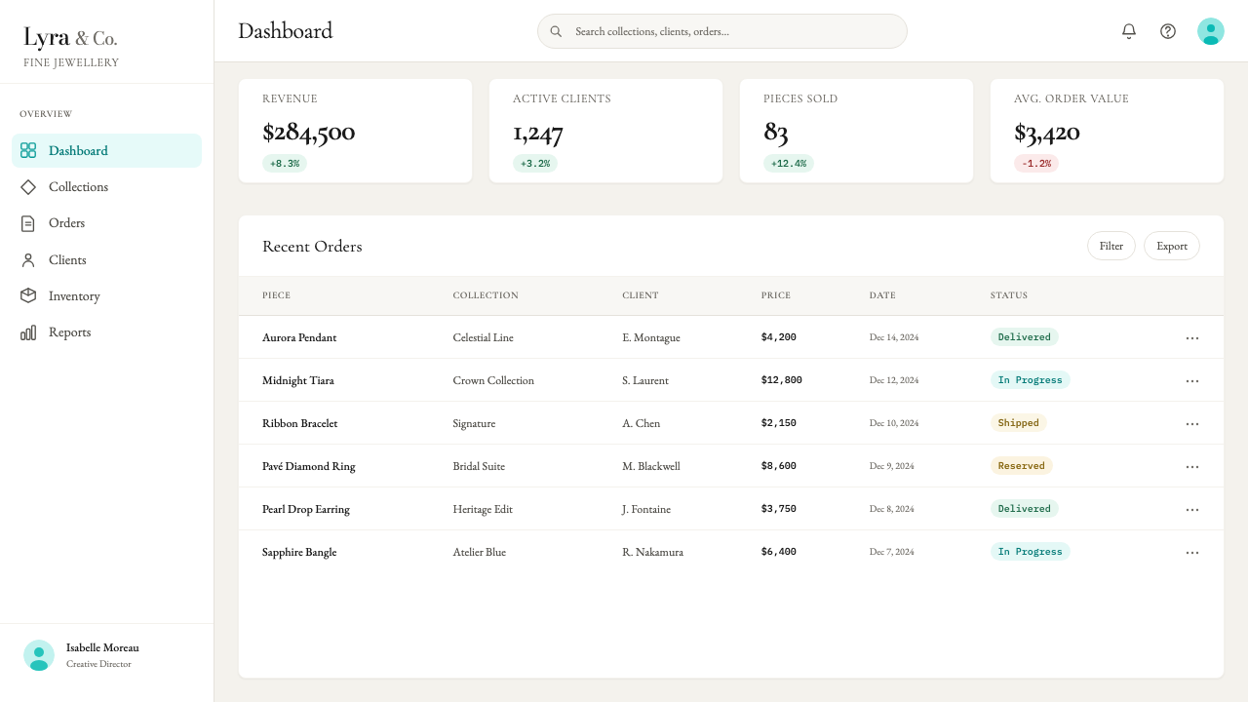Focus the search collections input field
Viewport: 1248px width, 702px height.
click(722, 31)
